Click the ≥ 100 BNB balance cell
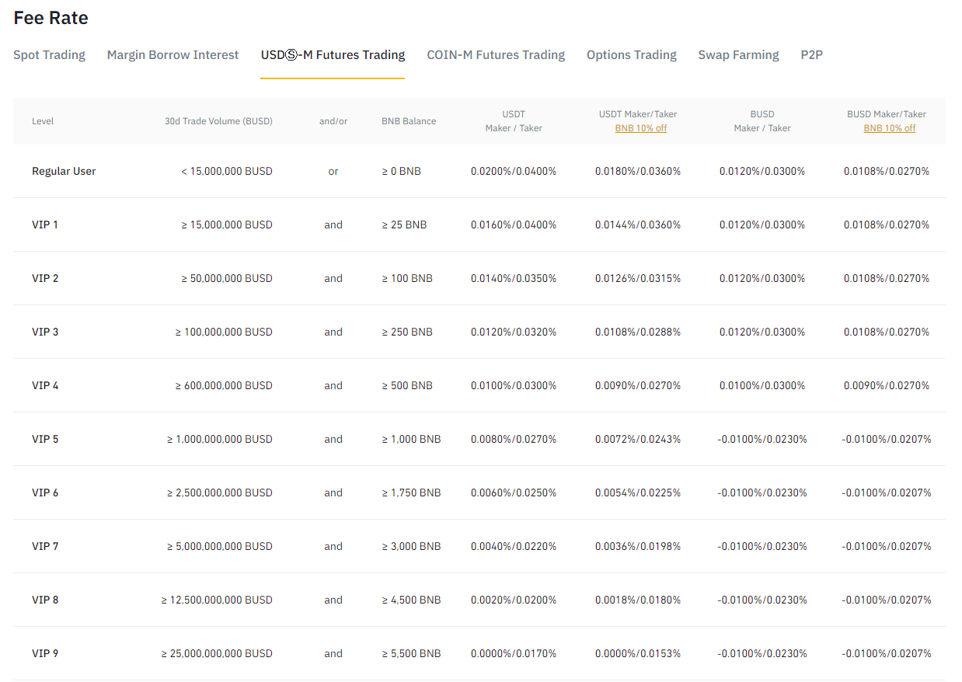 pos(407,278)
